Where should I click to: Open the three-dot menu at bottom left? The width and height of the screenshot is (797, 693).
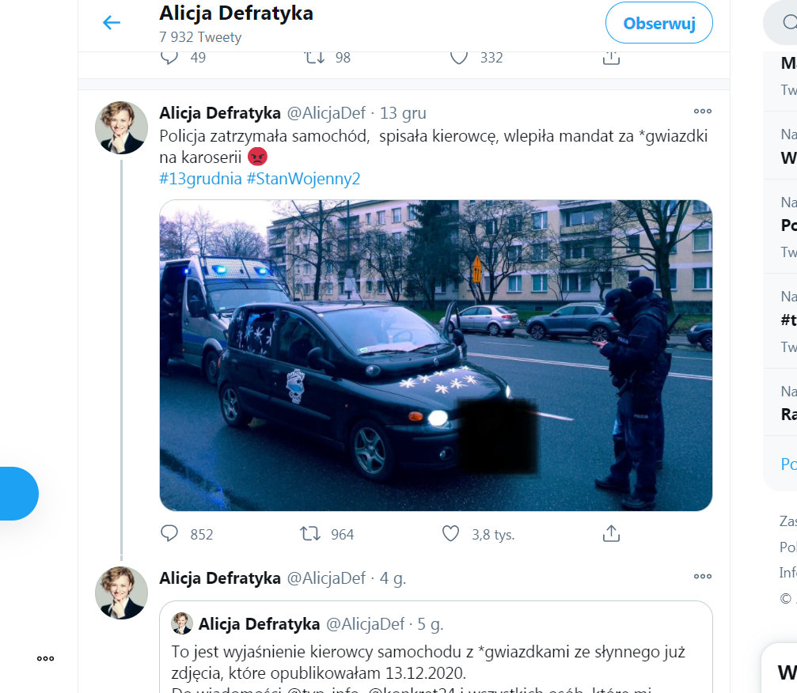45,658
